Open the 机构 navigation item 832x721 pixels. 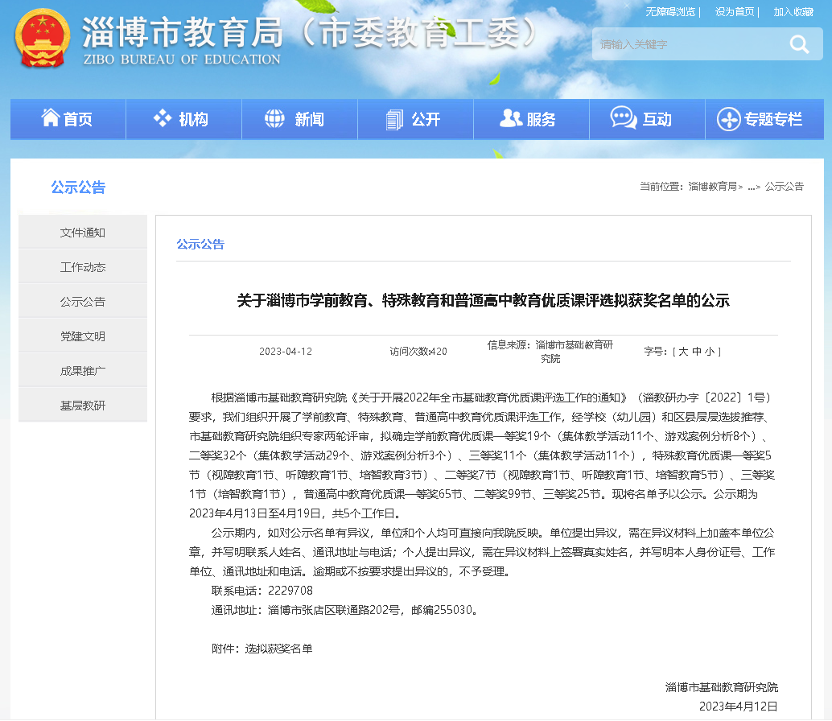click(183, 119)
